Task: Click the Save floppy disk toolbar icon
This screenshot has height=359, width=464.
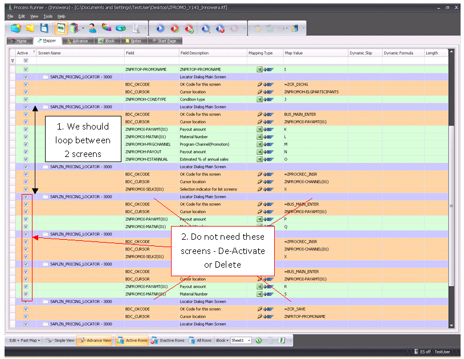Action: click(44, 28)
